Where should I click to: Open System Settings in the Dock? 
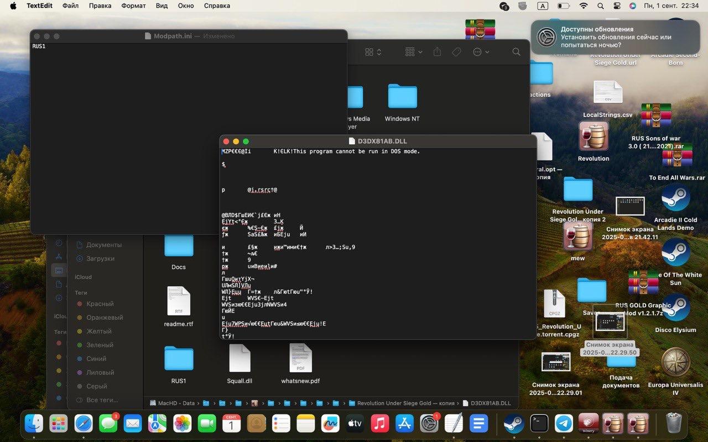point(429,424)
